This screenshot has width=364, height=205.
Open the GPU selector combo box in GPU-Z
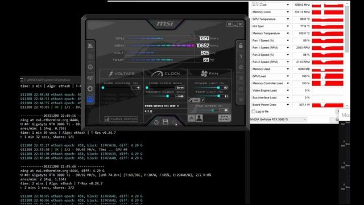click(278, 120)
